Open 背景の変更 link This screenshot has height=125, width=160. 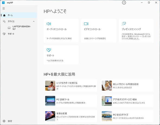tap(71, 116)
